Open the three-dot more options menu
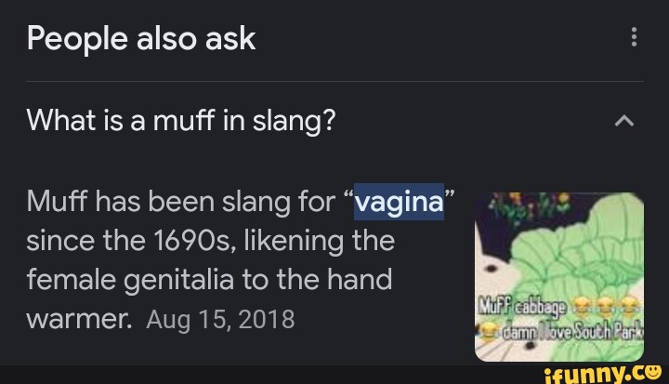The width and height of the screenshot is (669, 384). 634,37
